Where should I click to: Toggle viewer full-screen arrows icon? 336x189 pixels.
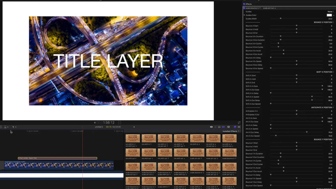click(x=239, y=123)
